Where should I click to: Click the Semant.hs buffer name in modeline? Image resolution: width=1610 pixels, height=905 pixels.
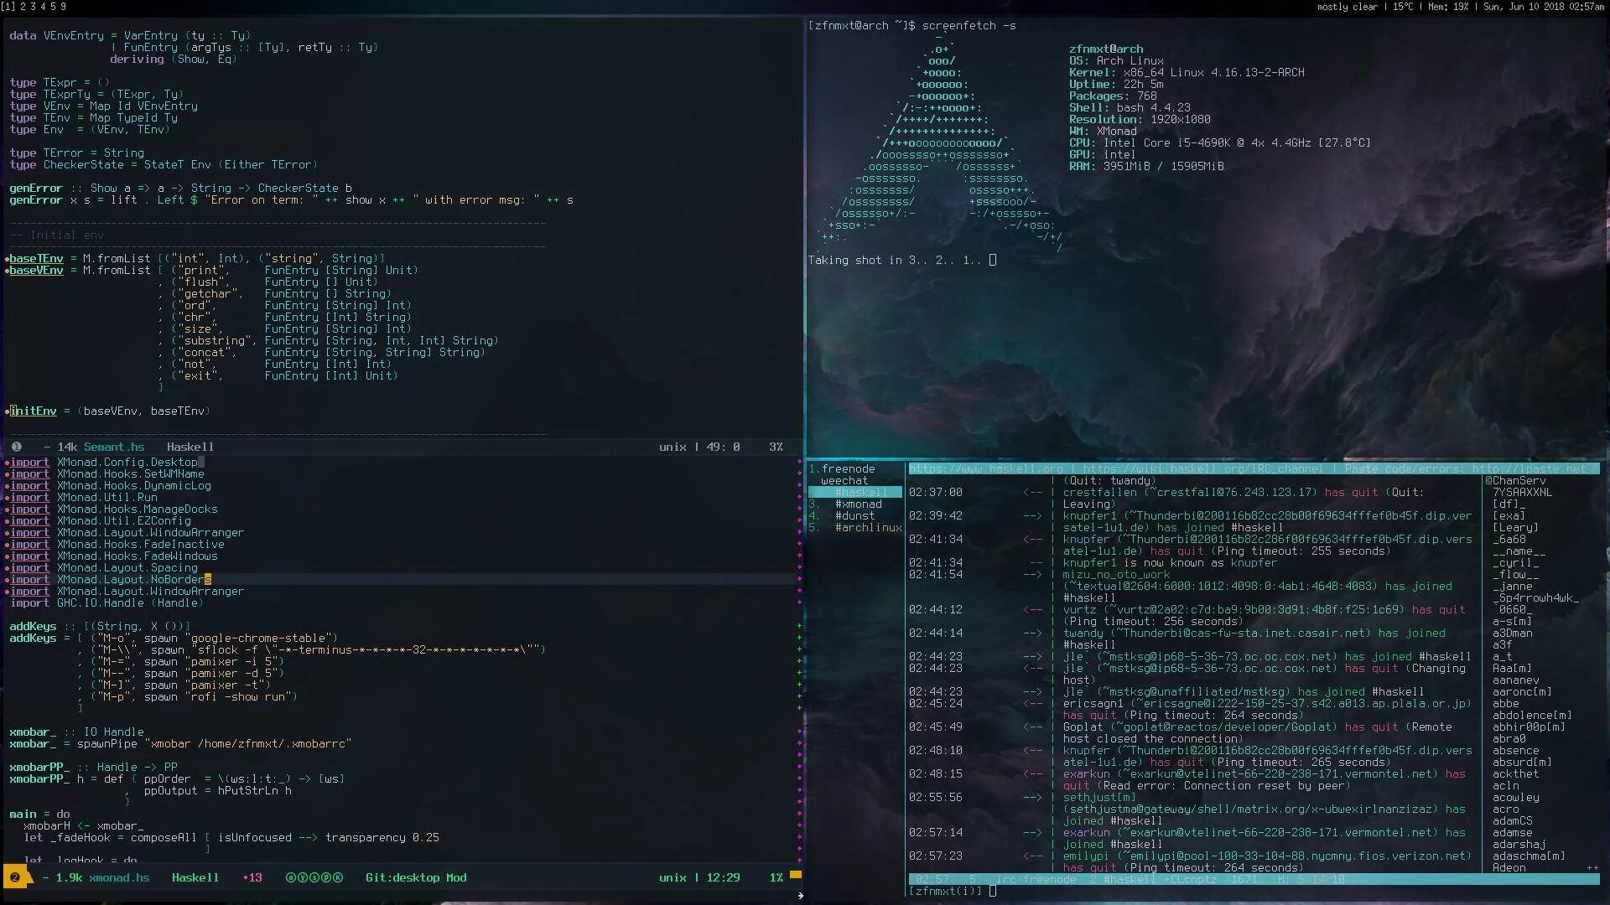[x=113, y=447]
